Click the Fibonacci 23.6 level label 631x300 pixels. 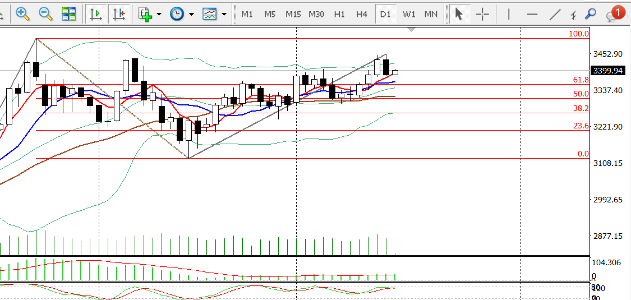point(581,126)
